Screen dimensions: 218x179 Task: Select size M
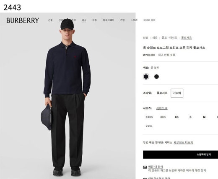point(204,117)
